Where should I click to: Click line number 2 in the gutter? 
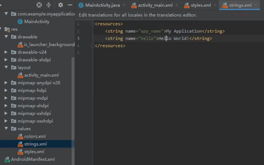click(78, 31)
